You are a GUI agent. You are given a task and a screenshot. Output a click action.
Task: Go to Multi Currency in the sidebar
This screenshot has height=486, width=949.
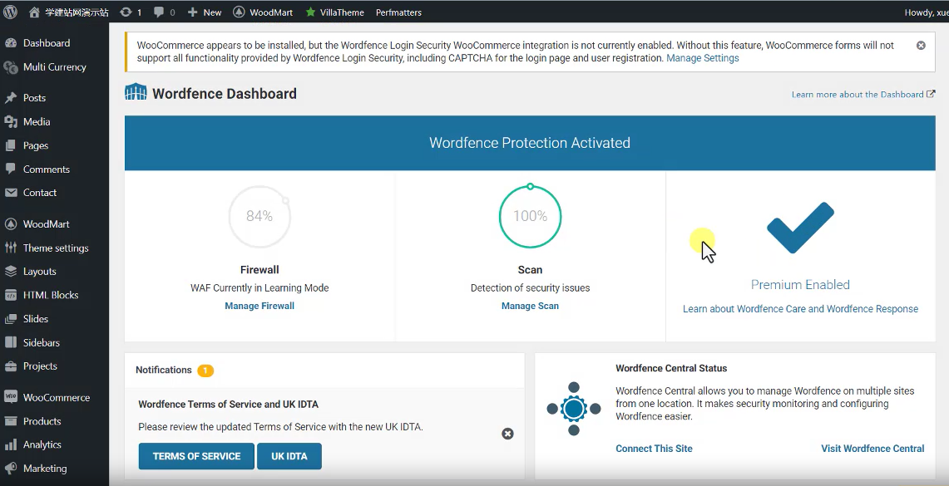(54, 67)
